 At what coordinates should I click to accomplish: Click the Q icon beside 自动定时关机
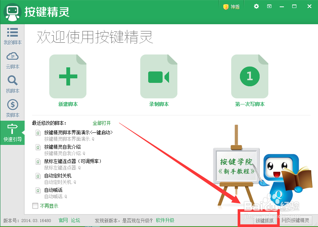37,176
